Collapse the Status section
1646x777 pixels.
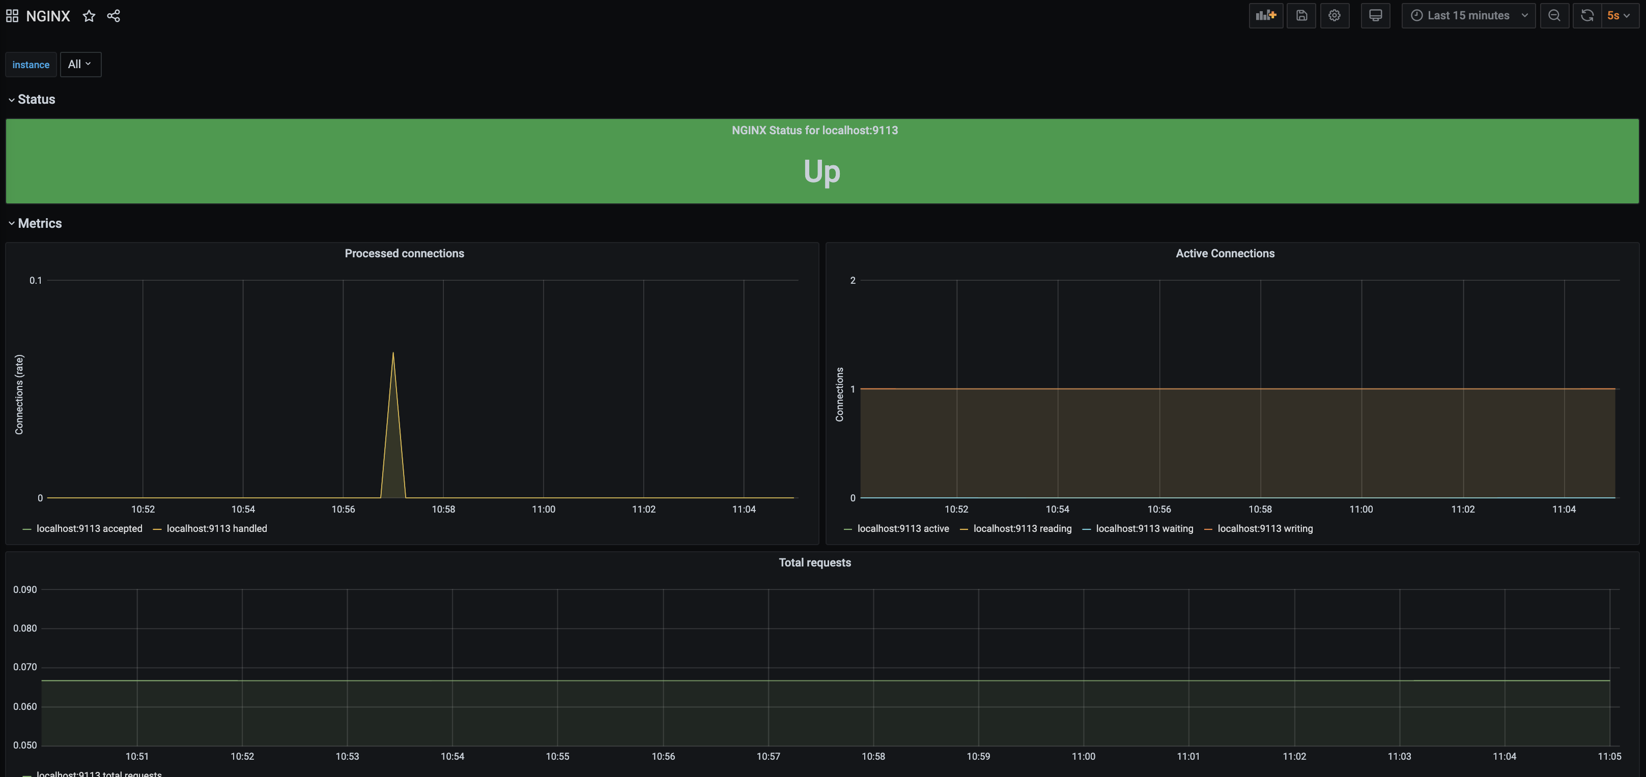[31, 99]
